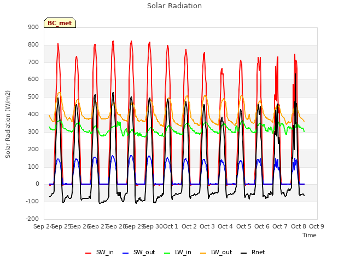Click the 800 y-axis tick label
The image size is (350, 263).
(33, 44)
